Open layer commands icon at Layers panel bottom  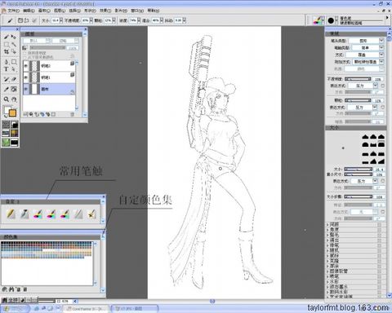[x=25, y=114]
